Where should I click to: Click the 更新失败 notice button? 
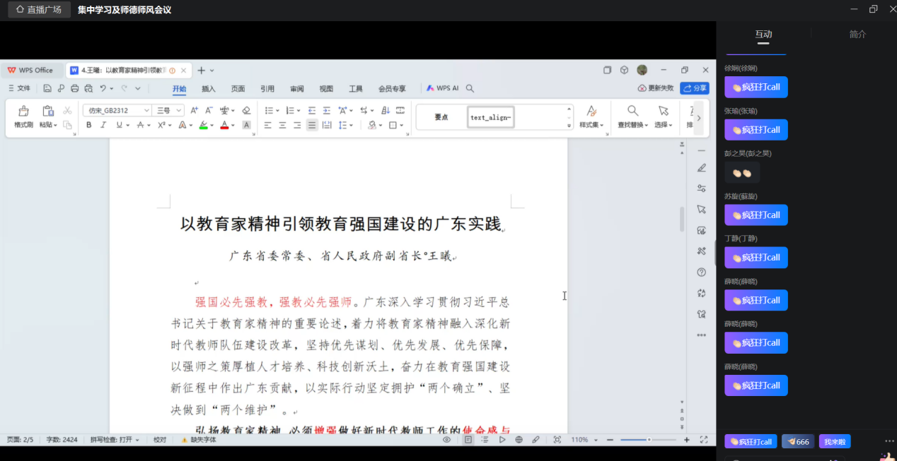[656, 88]
